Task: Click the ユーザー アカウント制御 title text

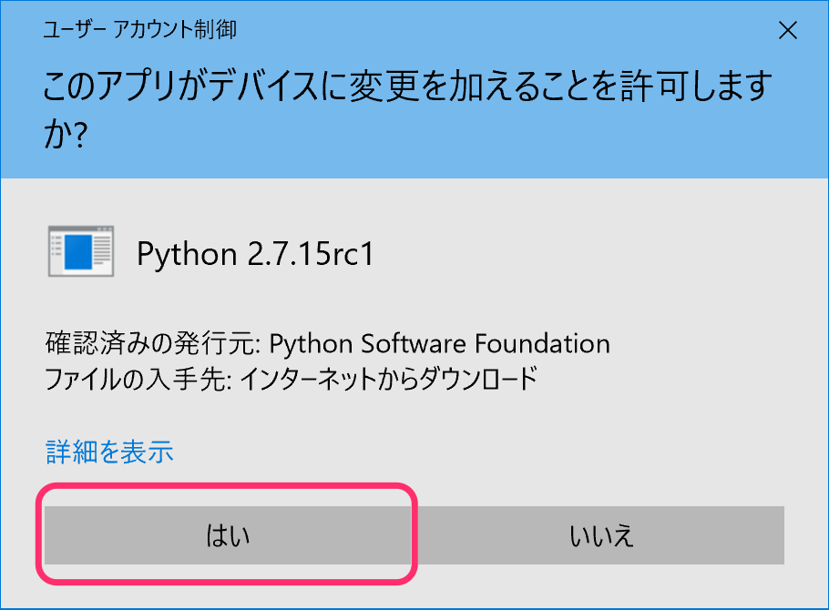Action: point(139,30)
